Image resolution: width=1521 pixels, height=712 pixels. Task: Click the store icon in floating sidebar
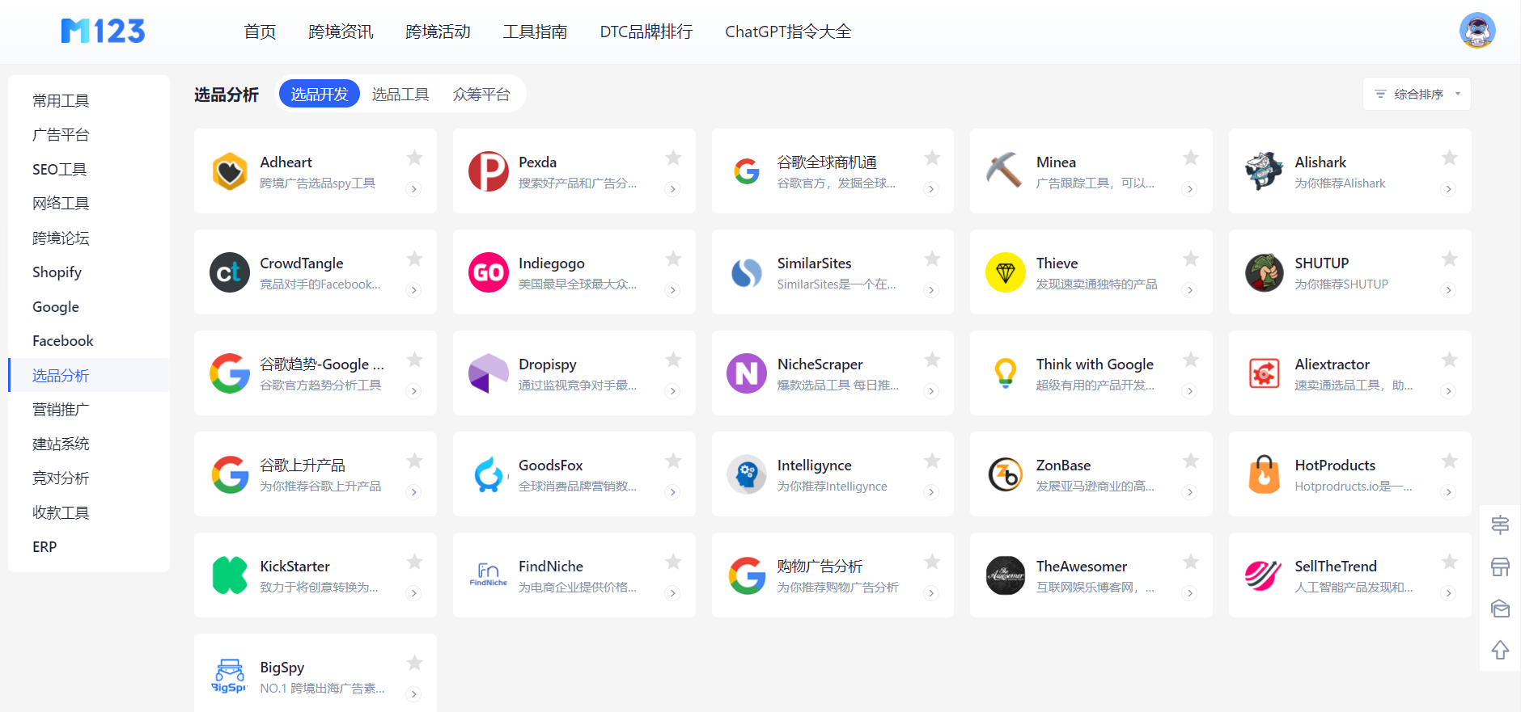(x=1500, y=567)
